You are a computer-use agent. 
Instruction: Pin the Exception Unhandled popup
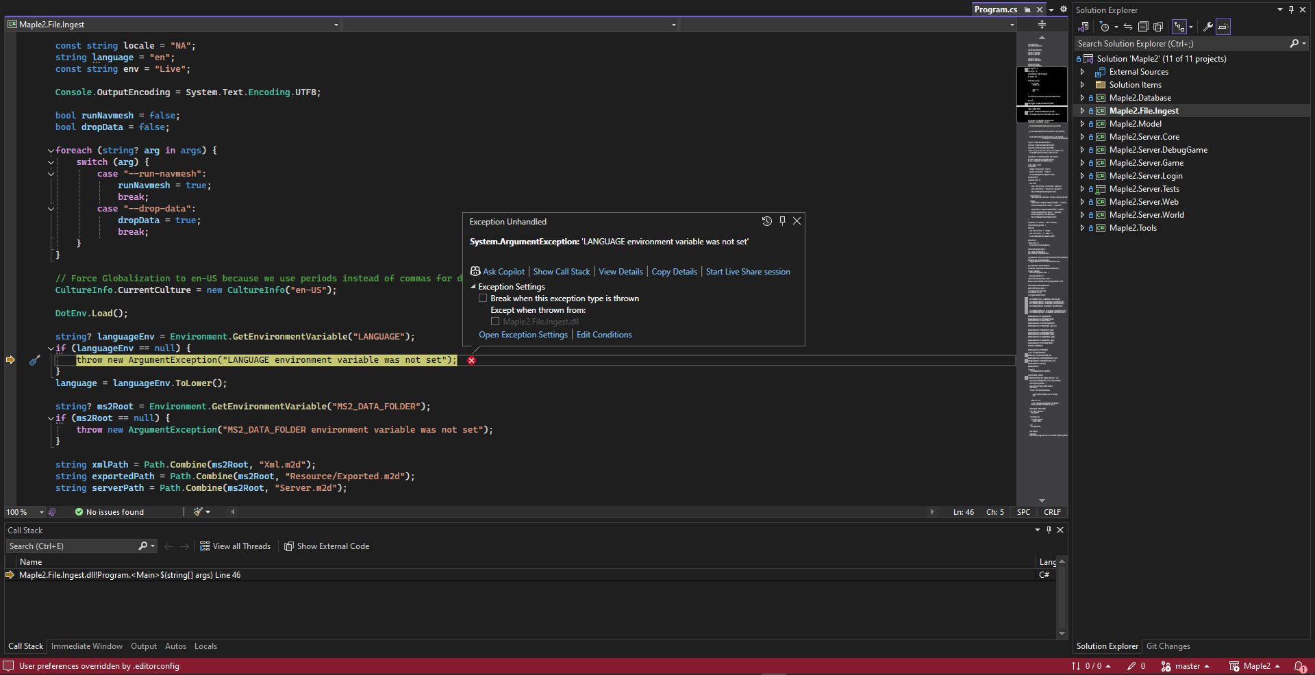click(x=782, y=221)
